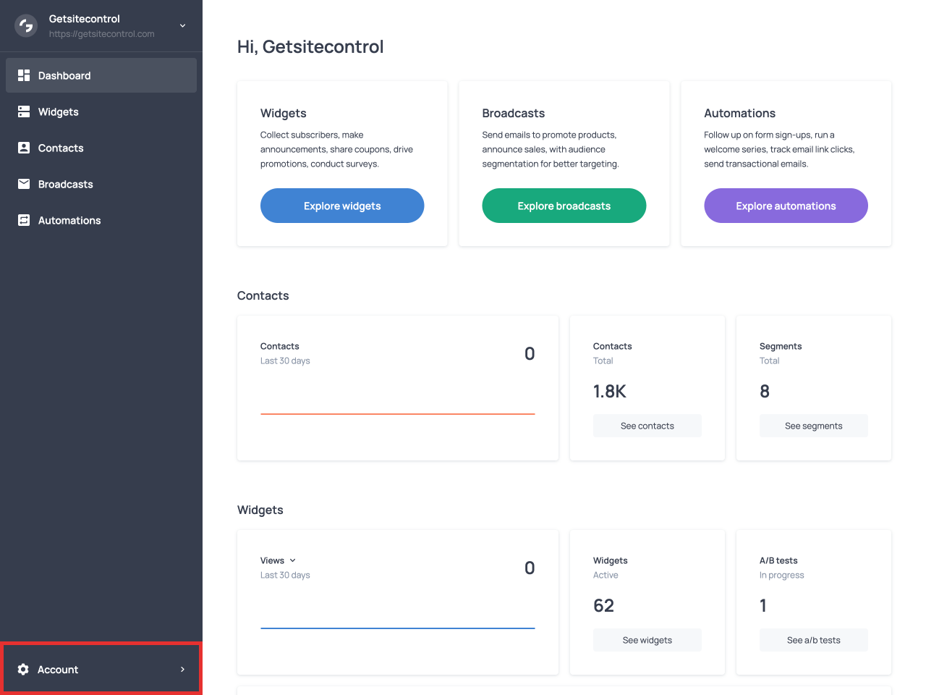
Task: Click the Broadcasts envelope icon
Action: point(24,184)
